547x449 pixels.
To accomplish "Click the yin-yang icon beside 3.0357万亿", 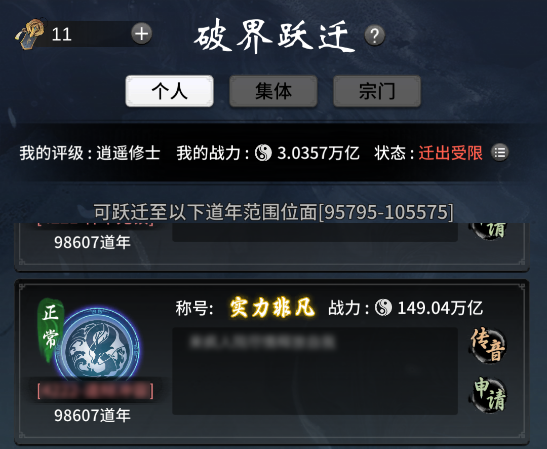I will (x=263, y=153).
